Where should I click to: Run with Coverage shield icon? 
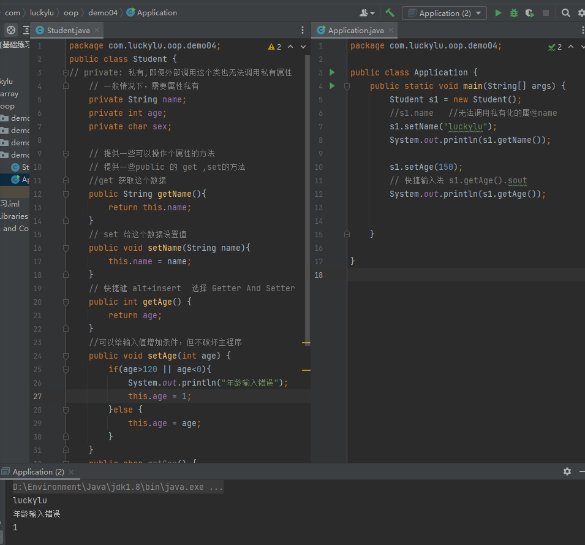click(529, 13)
